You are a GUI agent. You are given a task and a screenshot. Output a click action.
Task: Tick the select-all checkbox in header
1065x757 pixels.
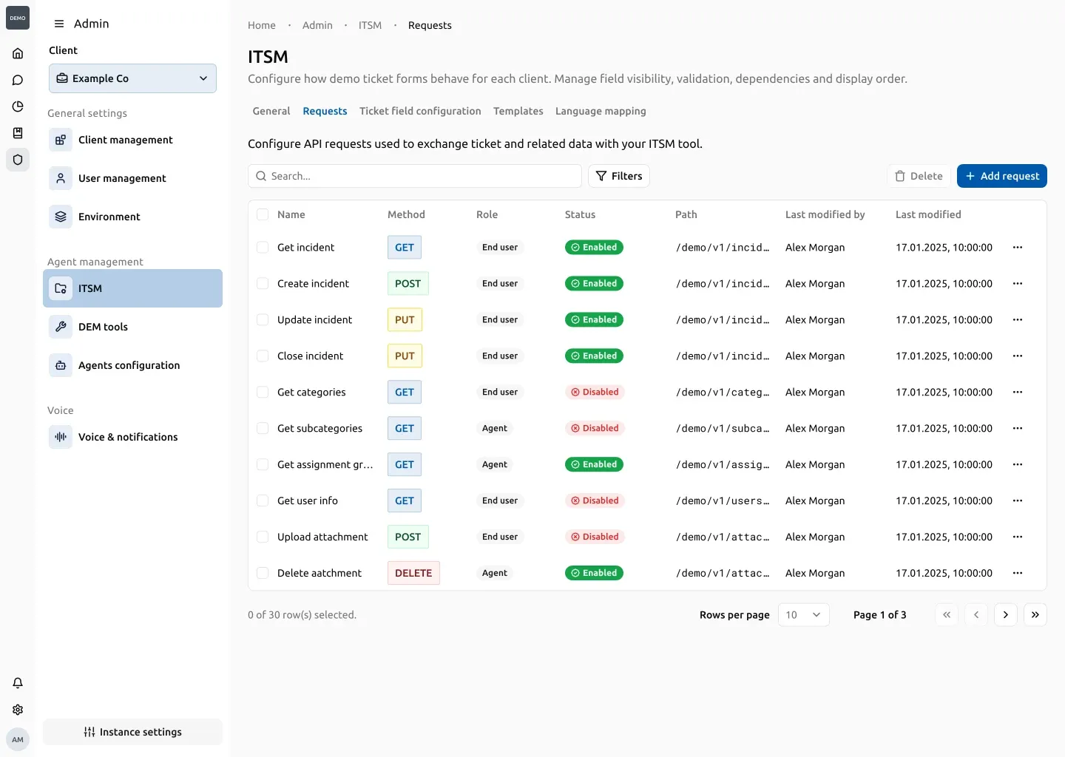263,215
